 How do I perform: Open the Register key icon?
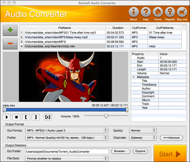[x=170, y=12]
